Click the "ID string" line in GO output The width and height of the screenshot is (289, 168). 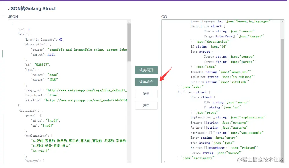(x=209, y=46)
